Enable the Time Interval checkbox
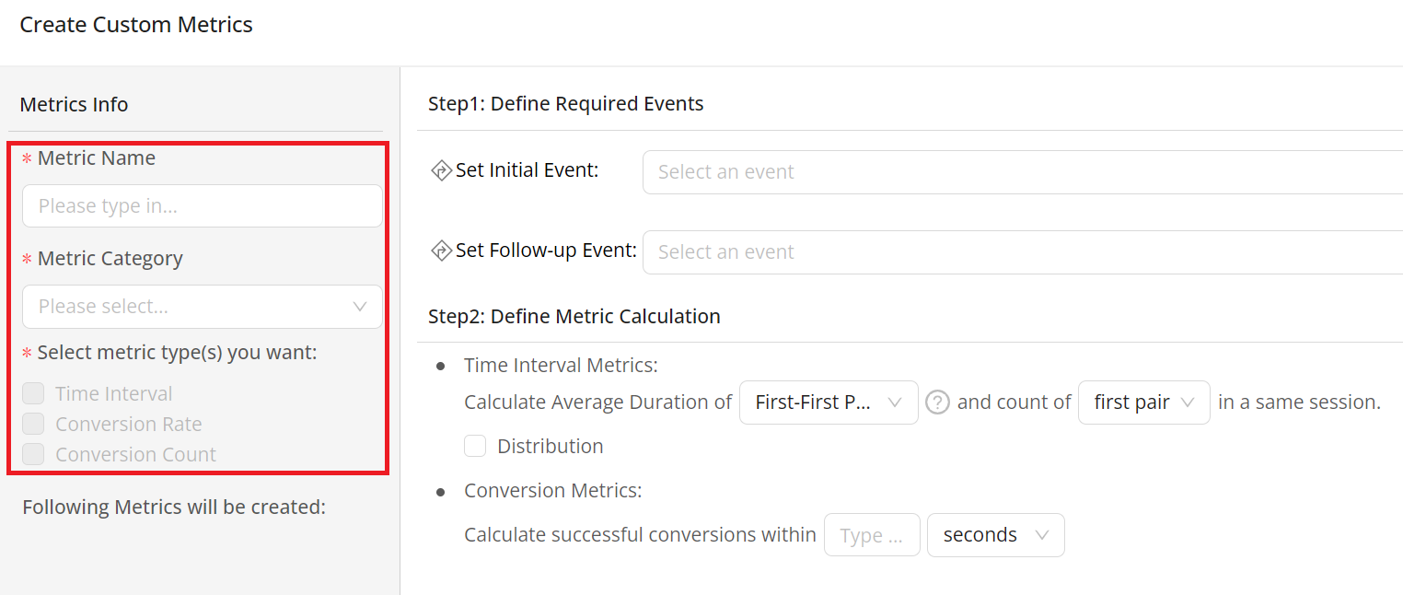1403x595 pixels. (x=34, y=394)
